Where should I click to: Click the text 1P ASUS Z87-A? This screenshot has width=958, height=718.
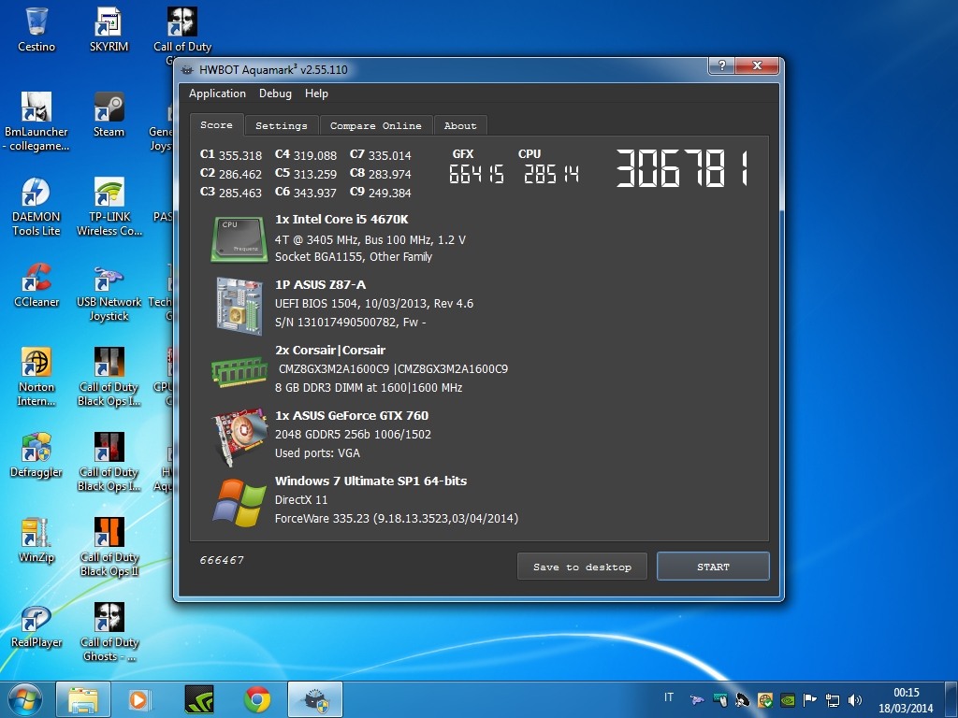pos(320,284)
